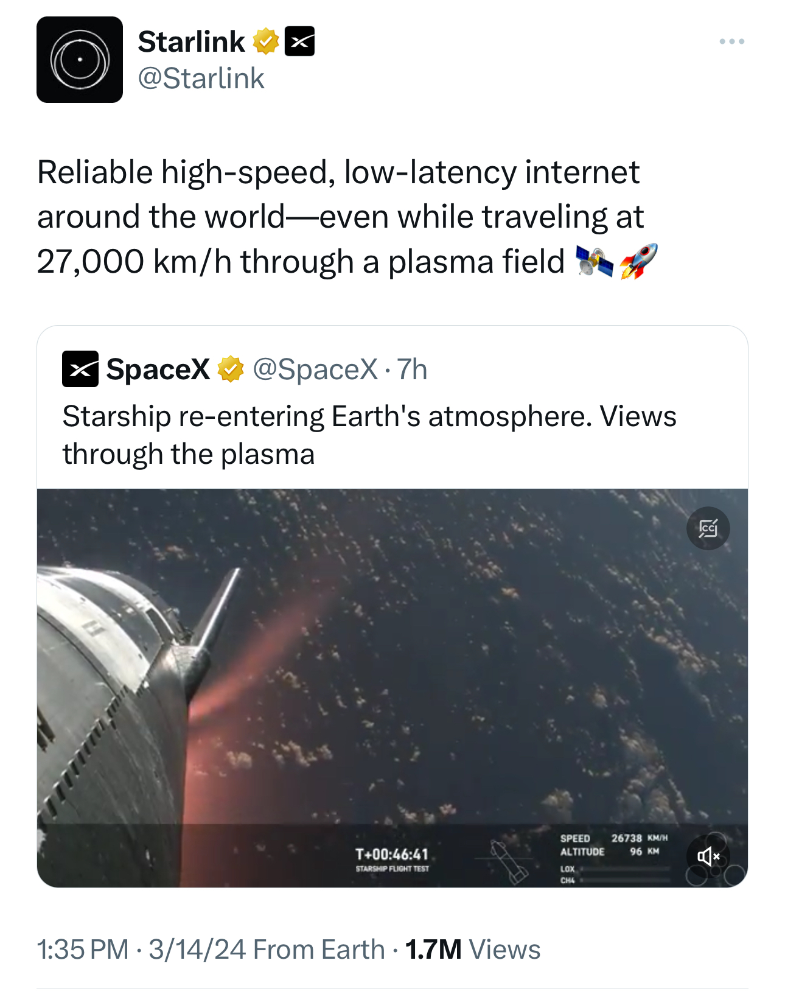Open the @Starlink handle link
Viewport: 785px width, 991px height.
pyautogui.click(x=201, y=79)
